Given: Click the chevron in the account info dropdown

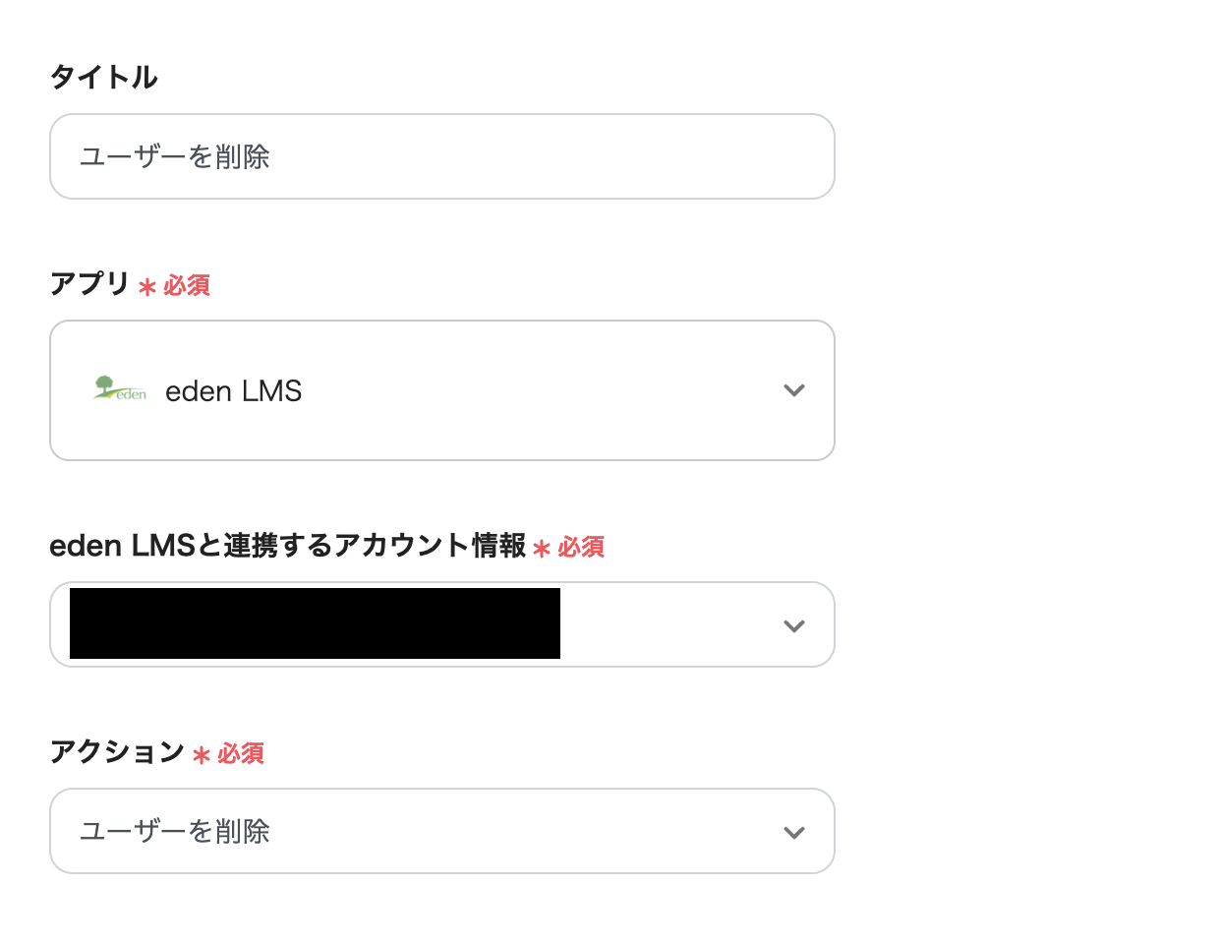Looking at the screenshot, I should pos(794,625).
